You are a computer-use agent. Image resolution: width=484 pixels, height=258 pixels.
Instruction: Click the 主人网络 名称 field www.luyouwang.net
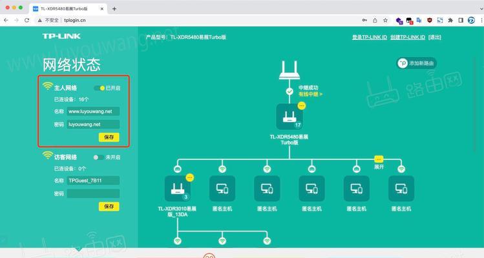click(93, 112)
